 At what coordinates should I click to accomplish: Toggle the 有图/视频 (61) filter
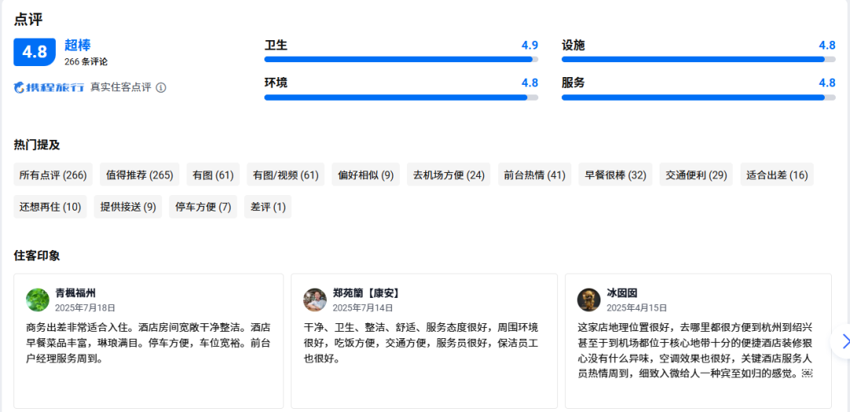[x=286, y=175]
